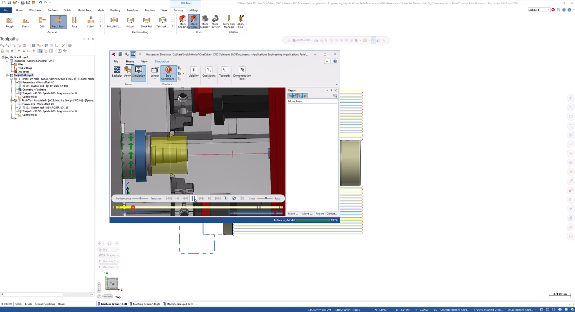This screenshot has width=575, height=312.
Task: Pick the Face toolpath icon
Action: [x=74, y=22]
